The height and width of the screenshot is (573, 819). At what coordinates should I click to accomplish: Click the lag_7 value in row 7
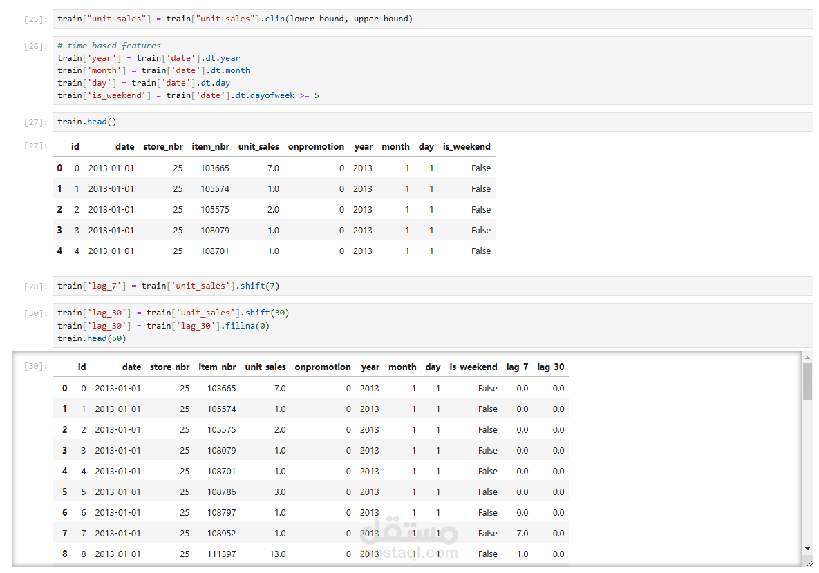(x=523, y=534)
